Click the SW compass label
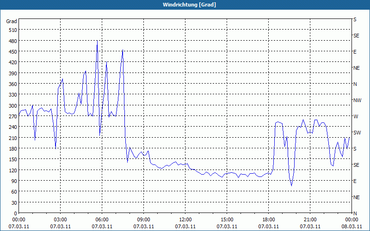 [x=357, y=133]
